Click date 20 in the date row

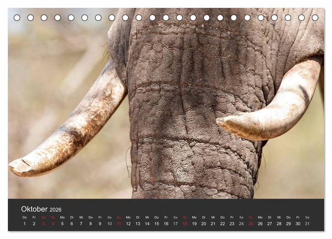(203, 224)
